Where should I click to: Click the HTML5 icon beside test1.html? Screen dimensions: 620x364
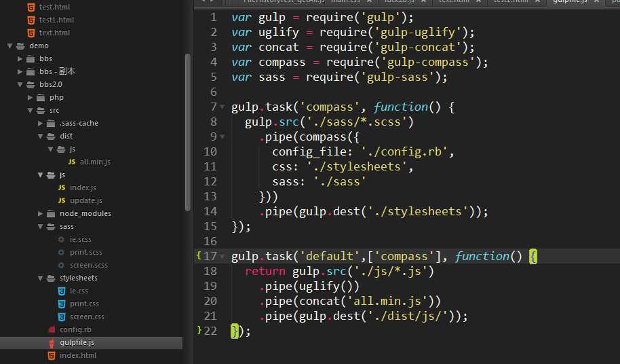(31, 20)
